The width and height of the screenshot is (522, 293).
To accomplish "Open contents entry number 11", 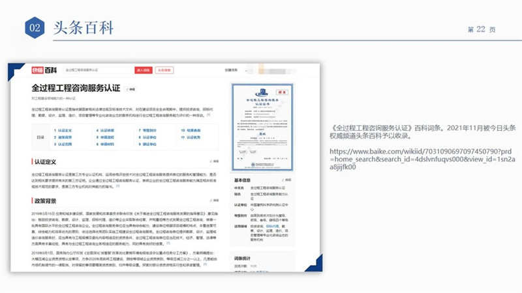I will point(191,137).
